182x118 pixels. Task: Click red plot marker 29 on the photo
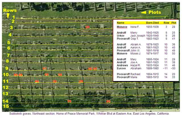pos(81,81)
